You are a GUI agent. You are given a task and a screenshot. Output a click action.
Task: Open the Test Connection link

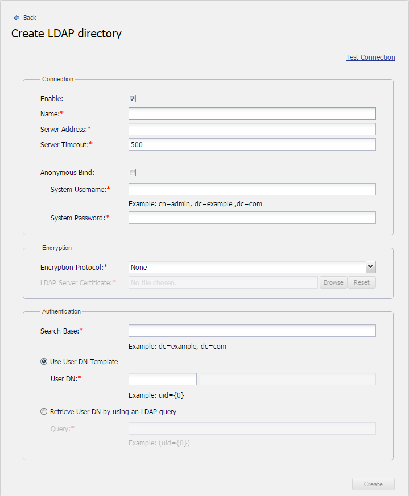[x=370, y=57]
